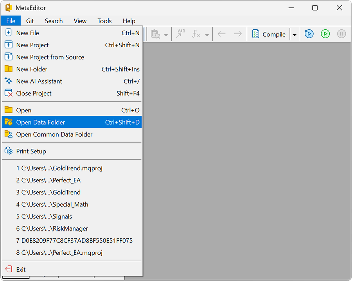Open recent item 5 Signals
Screen dimensions: 352x281
[72, 216]
